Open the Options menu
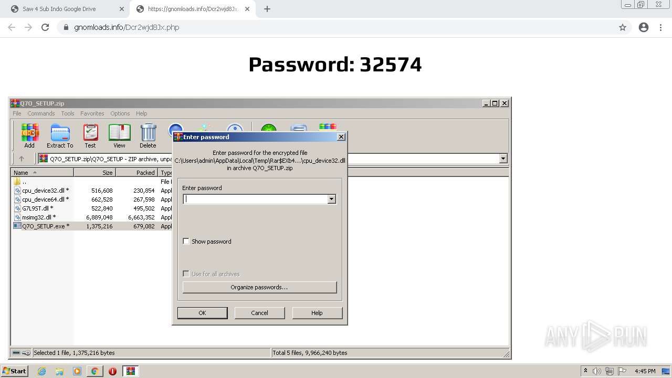 120,113
